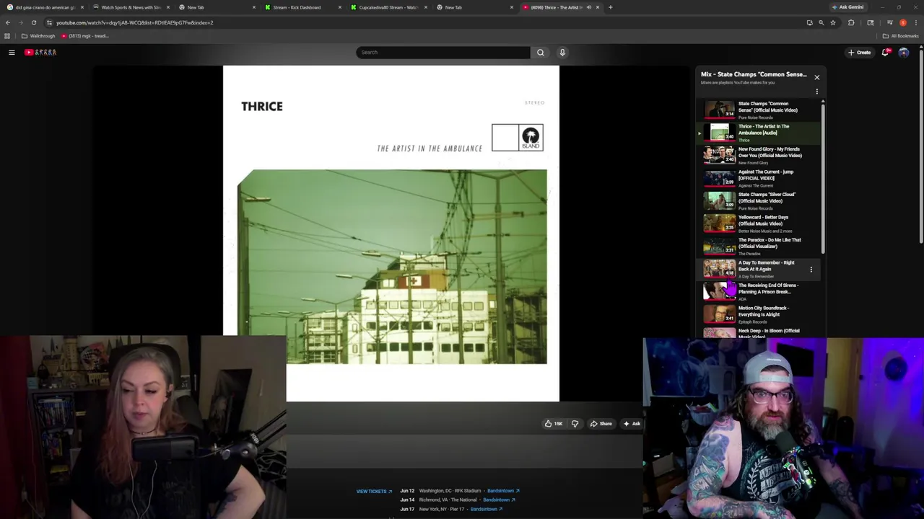Open the Chrome three-dot menu
Screen dimensions: 924x519
(x=916, y=22)
